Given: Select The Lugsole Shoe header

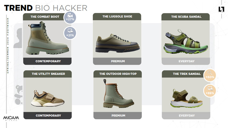Looking at the screenshot, I should point(117,16).
